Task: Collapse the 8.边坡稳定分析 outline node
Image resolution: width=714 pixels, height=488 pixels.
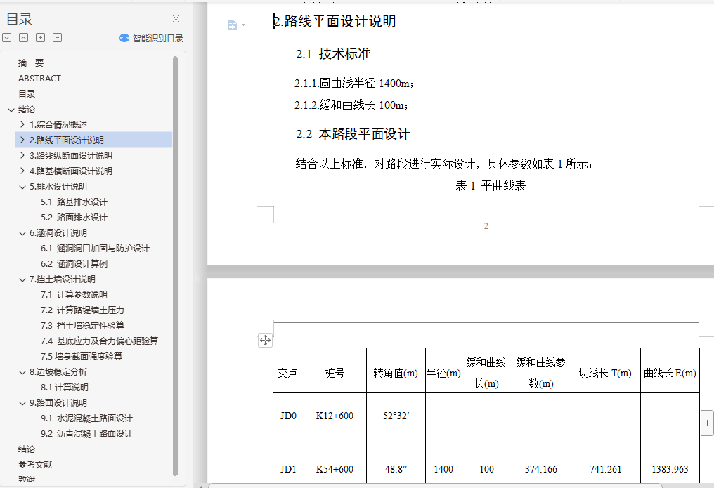Action: pyautogui.click(x=22, y=372)
